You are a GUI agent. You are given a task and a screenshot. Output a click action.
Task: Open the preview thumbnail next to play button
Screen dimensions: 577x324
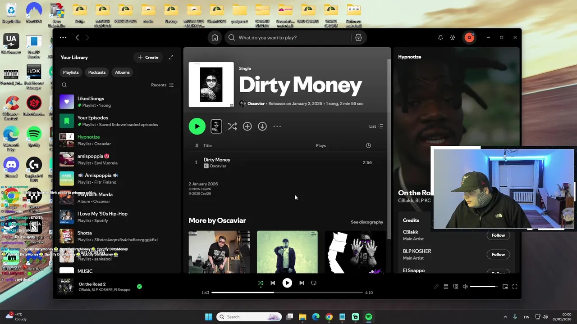pyautogui.click(x=216, y=126)
